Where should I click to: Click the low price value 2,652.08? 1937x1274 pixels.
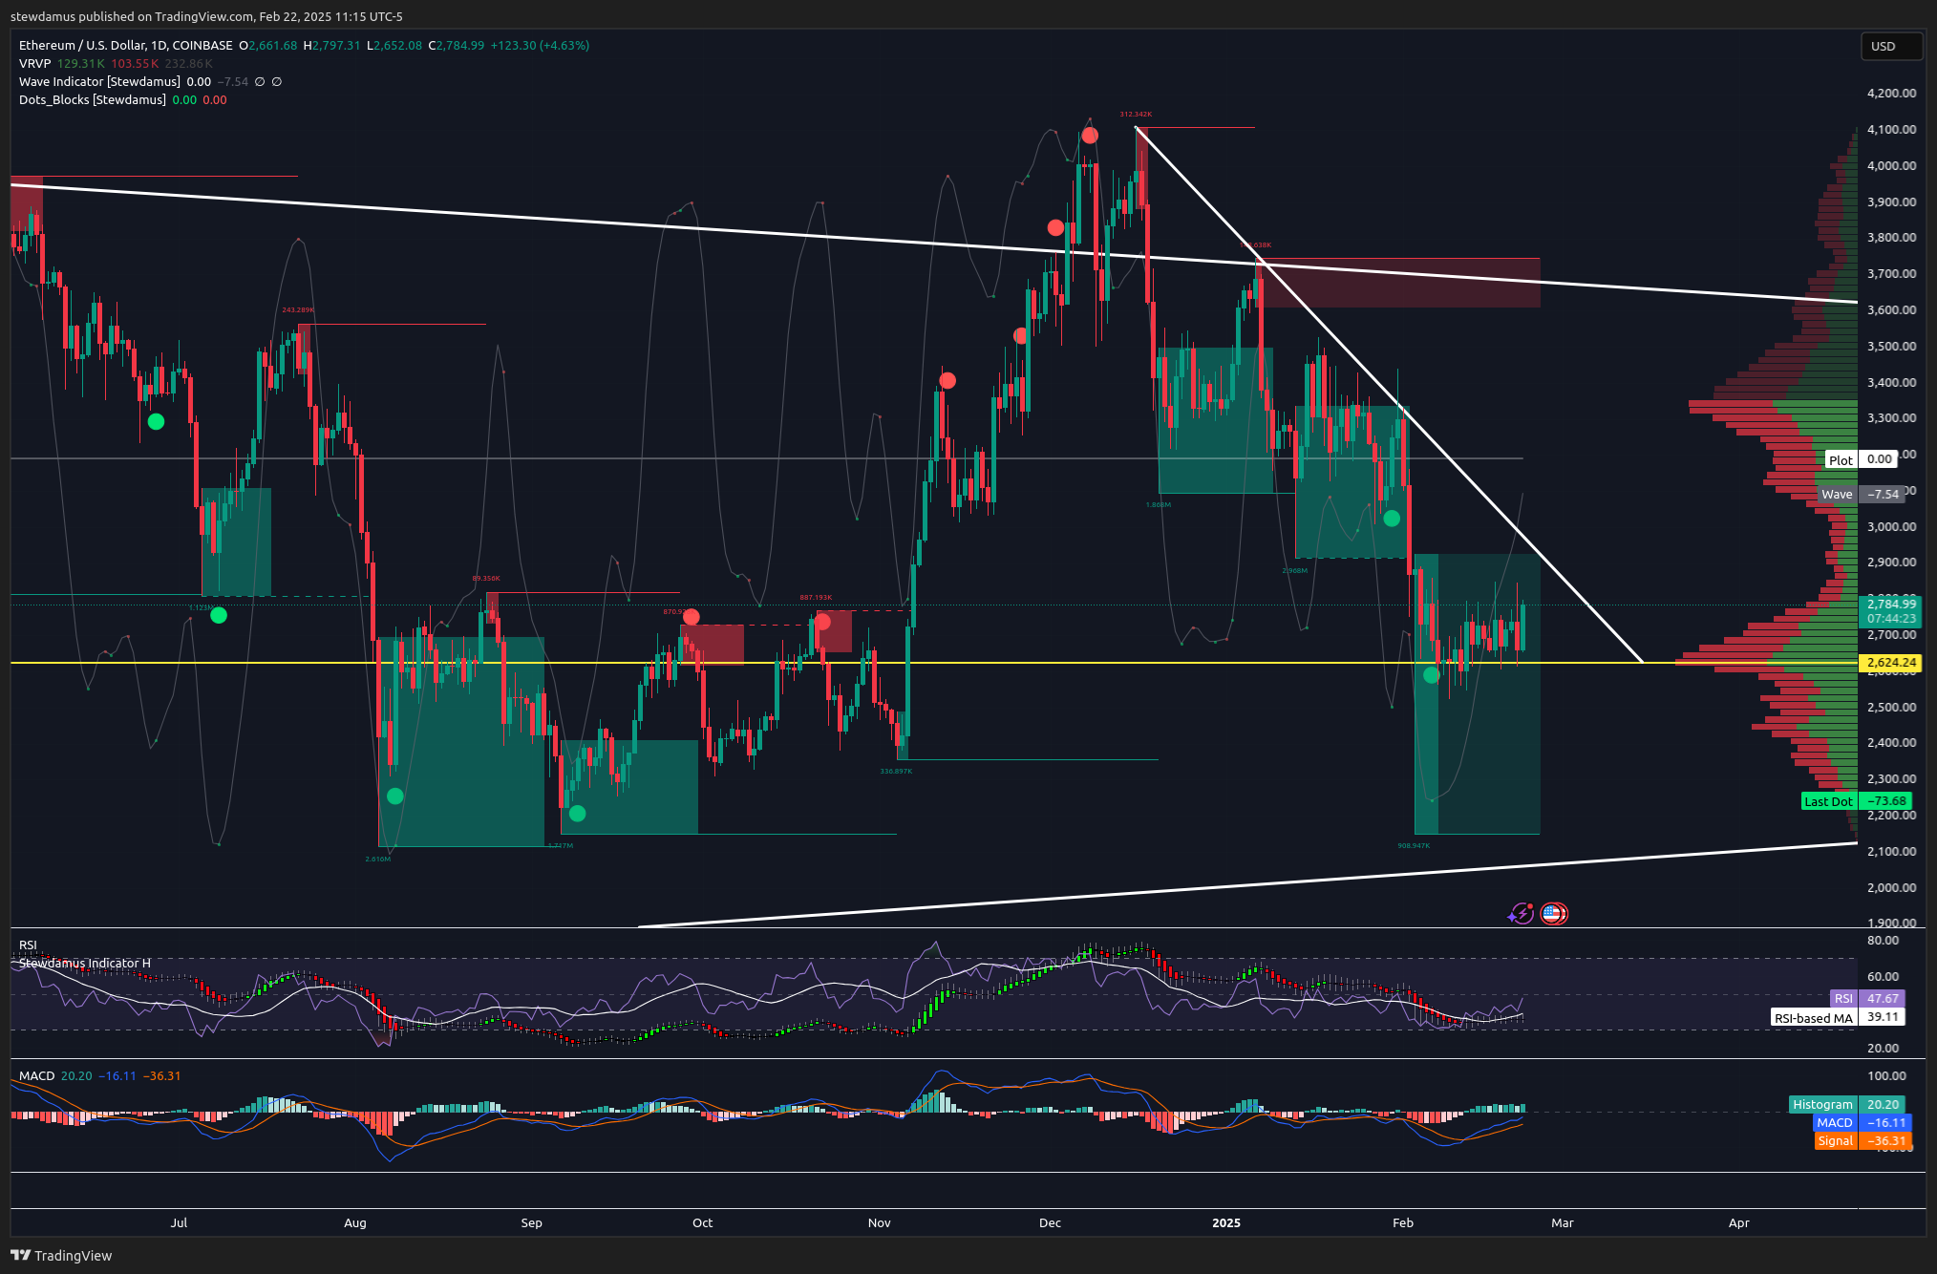(397, 45)
